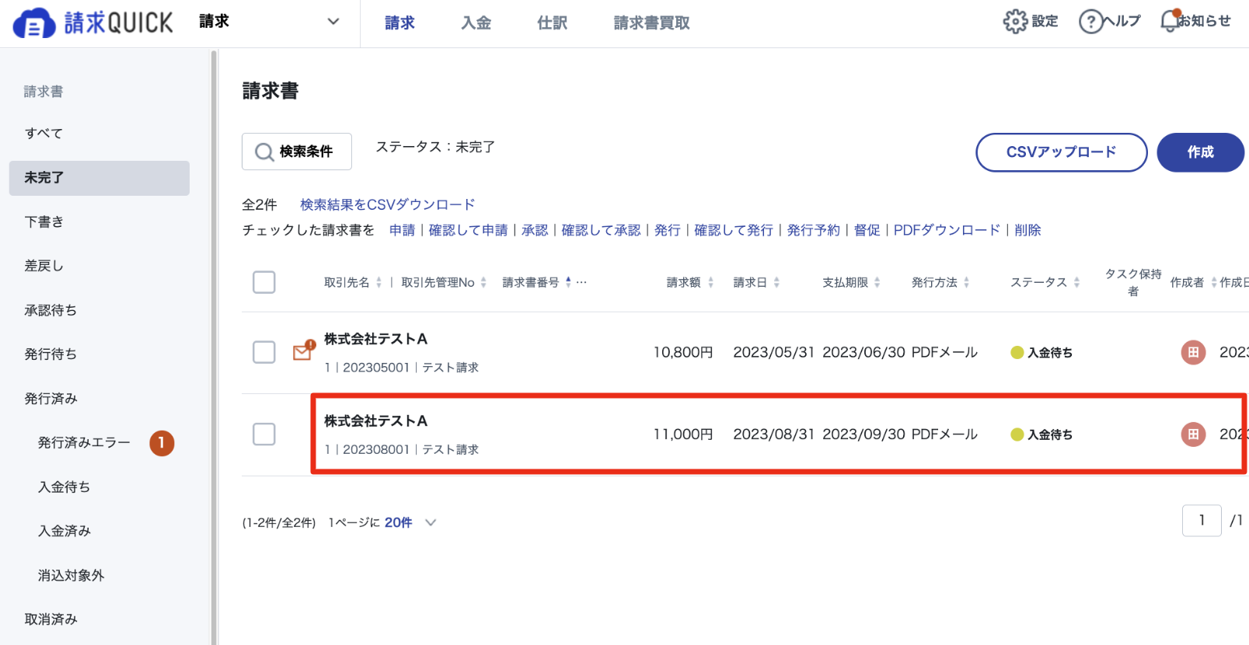
Task: Click the page number input field
Action: pyautogui.click(x=1202, y=521)
